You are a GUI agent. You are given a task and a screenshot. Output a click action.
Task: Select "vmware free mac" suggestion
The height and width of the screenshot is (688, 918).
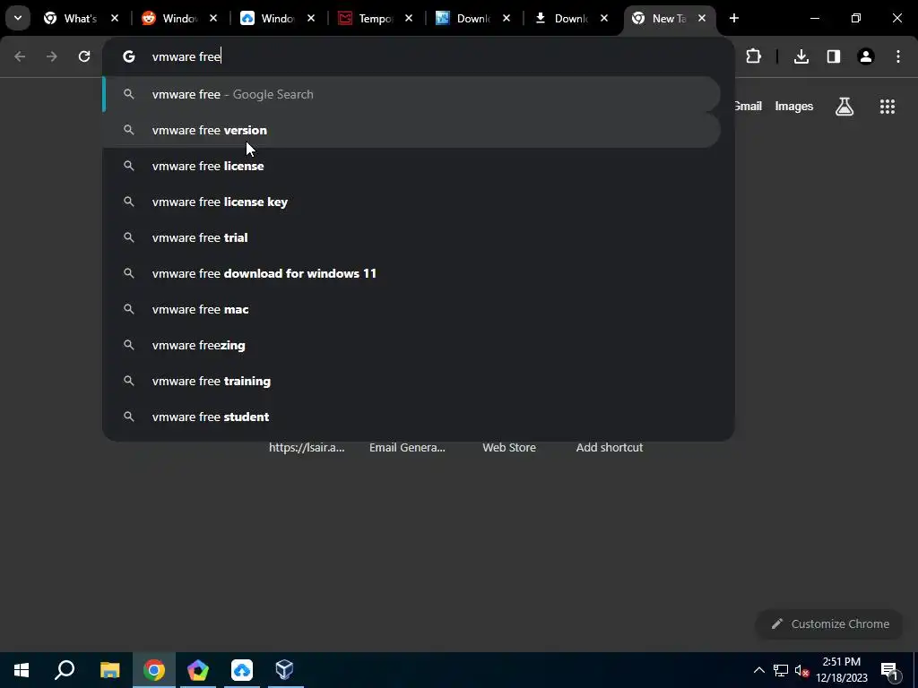(x=411, y=309)
